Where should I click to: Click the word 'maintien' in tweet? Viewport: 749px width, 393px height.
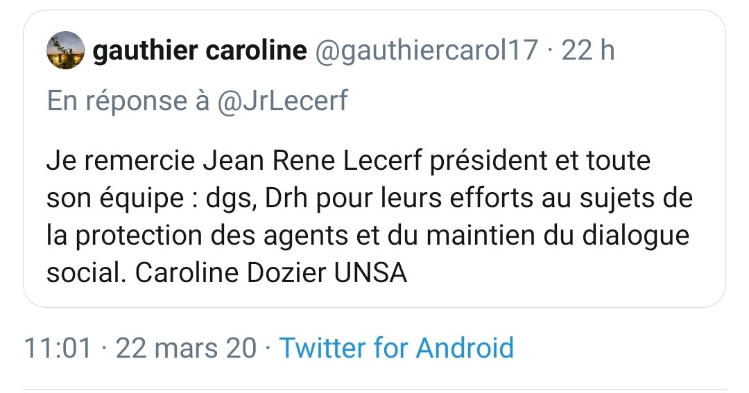[481, 236]
